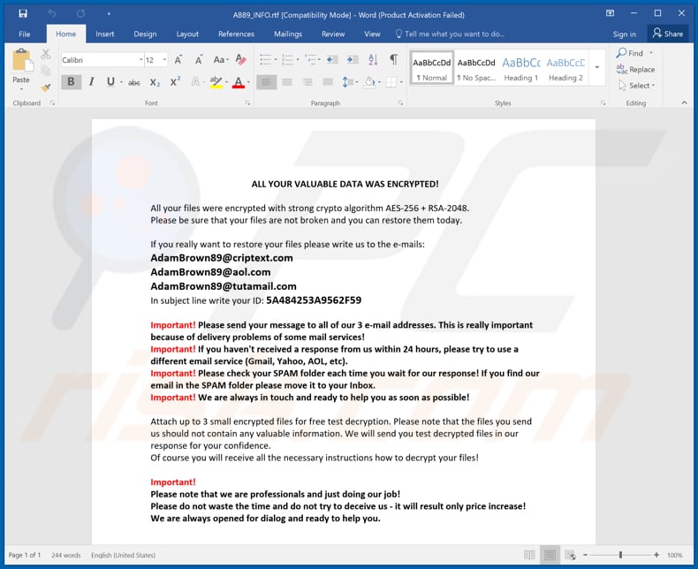
Task: Click the Redo icon in quick access toolbar
Action: (80, 14)
